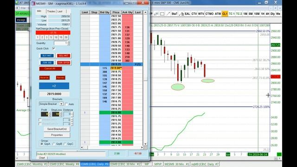Image resolution: width=297 pixels, height=167 pixels.
Task: Select the GrpA radio button
Action: click(42, 144)
